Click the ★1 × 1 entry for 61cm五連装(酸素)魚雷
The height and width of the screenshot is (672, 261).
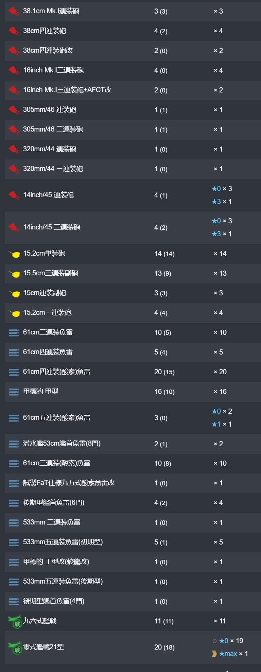[x=222, y=424]
